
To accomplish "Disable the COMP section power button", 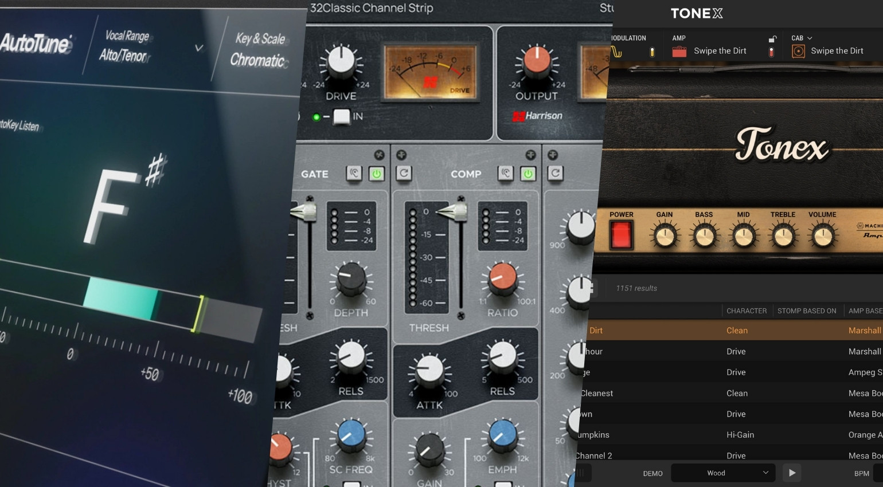I will (x=528, y=174).
